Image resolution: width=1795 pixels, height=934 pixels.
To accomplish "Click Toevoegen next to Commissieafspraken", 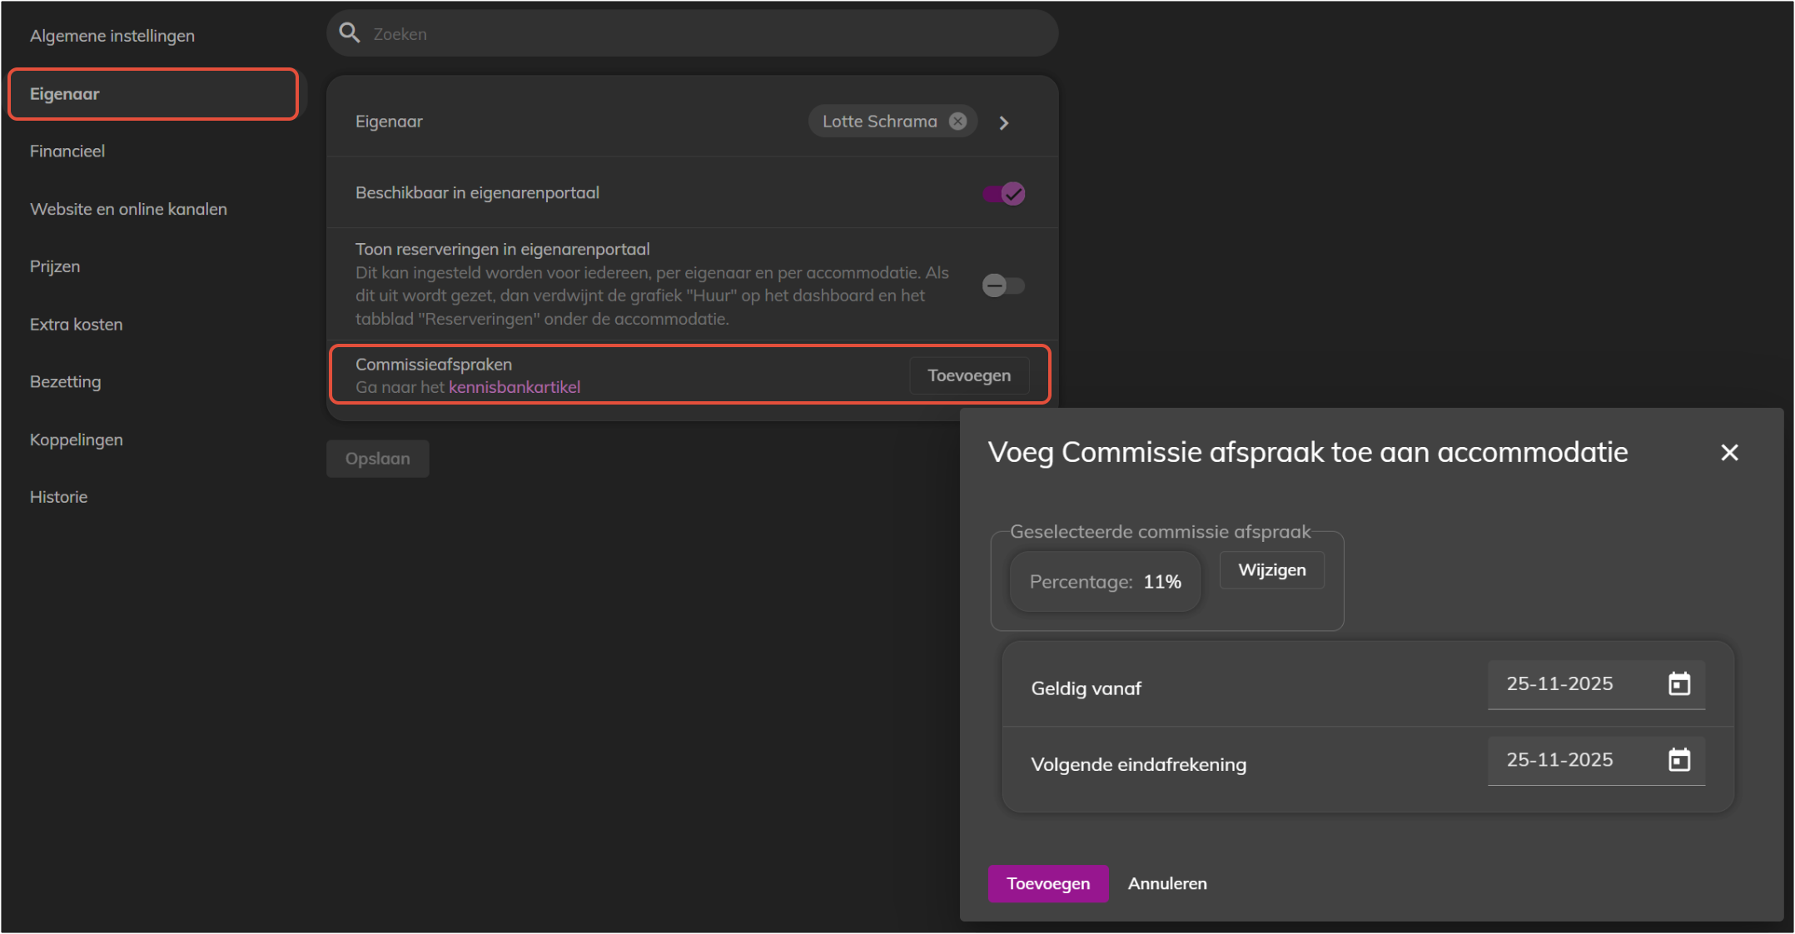I will (x=969, y=375).
